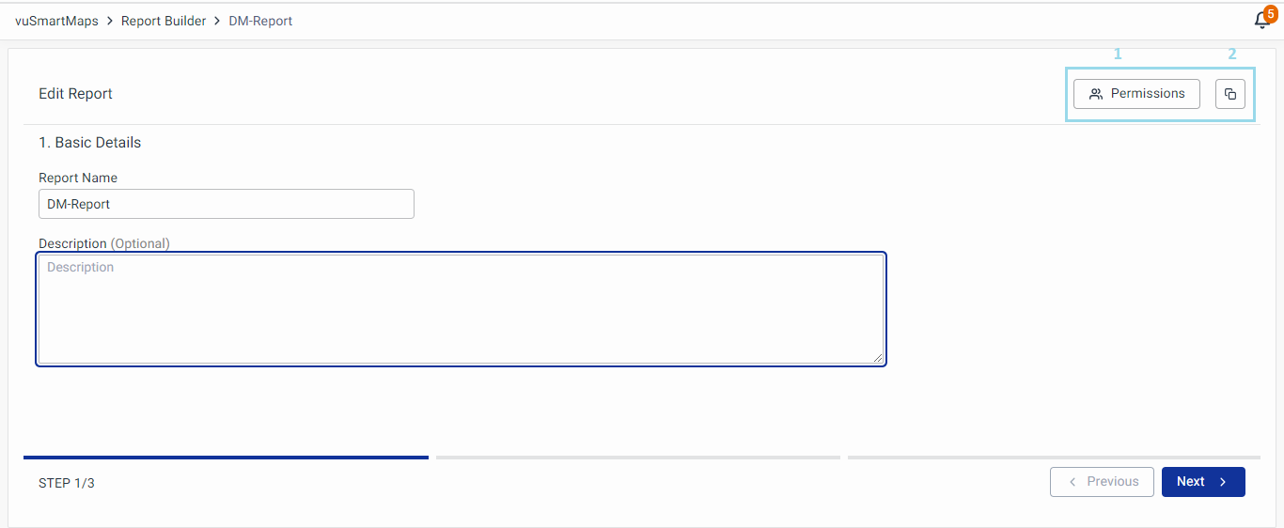Go to Report Builder breadcrumb

(x=164, y=21)
